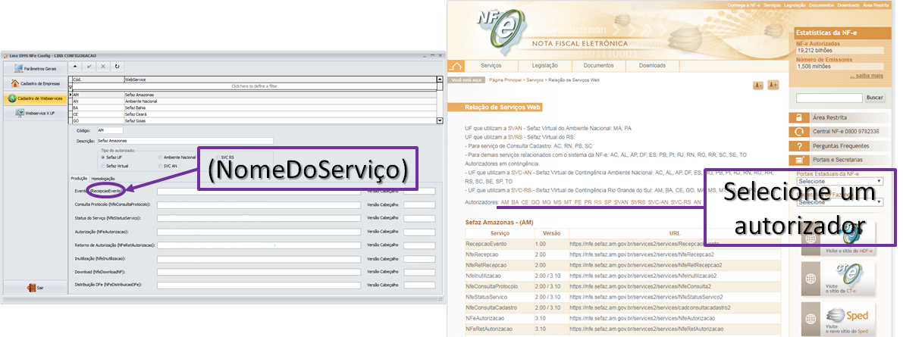Image resolution: width=903 pixels, height=337 pixels.
Task: Click the 'Conheça a NF-e' top link
Action: [x=744, y=5]
